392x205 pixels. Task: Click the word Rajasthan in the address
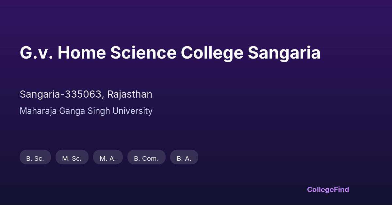coord(130,94)
